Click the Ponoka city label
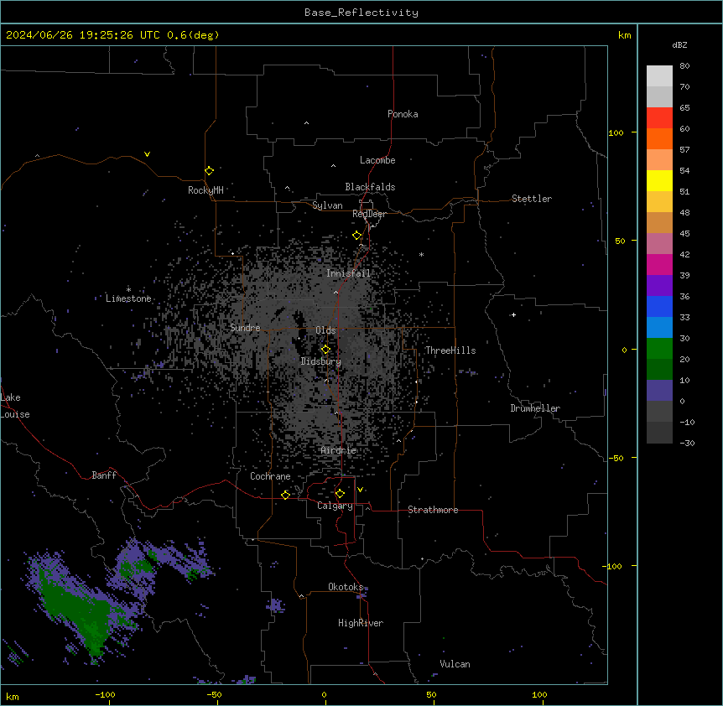 click(403, 114)
